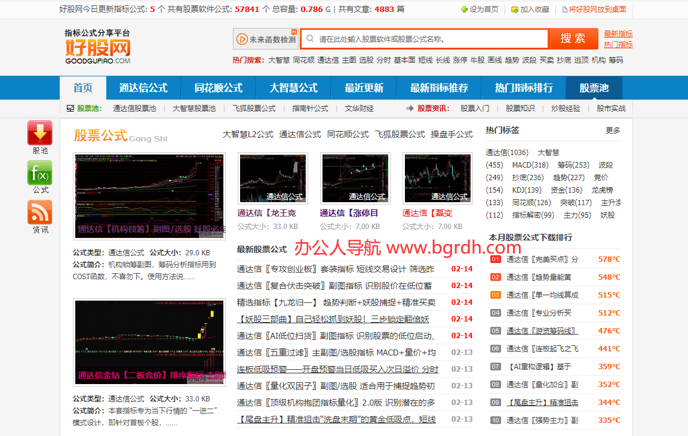Image resolution: width=688 pixels, height=436 pixels.
Task: Open 股市实战 news link
Action: pos(611,108)
